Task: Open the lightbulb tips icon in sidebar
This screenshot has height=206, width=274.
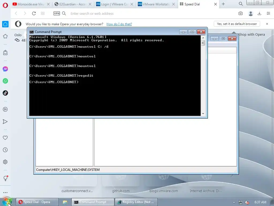Action: click(x=5, y=178)
